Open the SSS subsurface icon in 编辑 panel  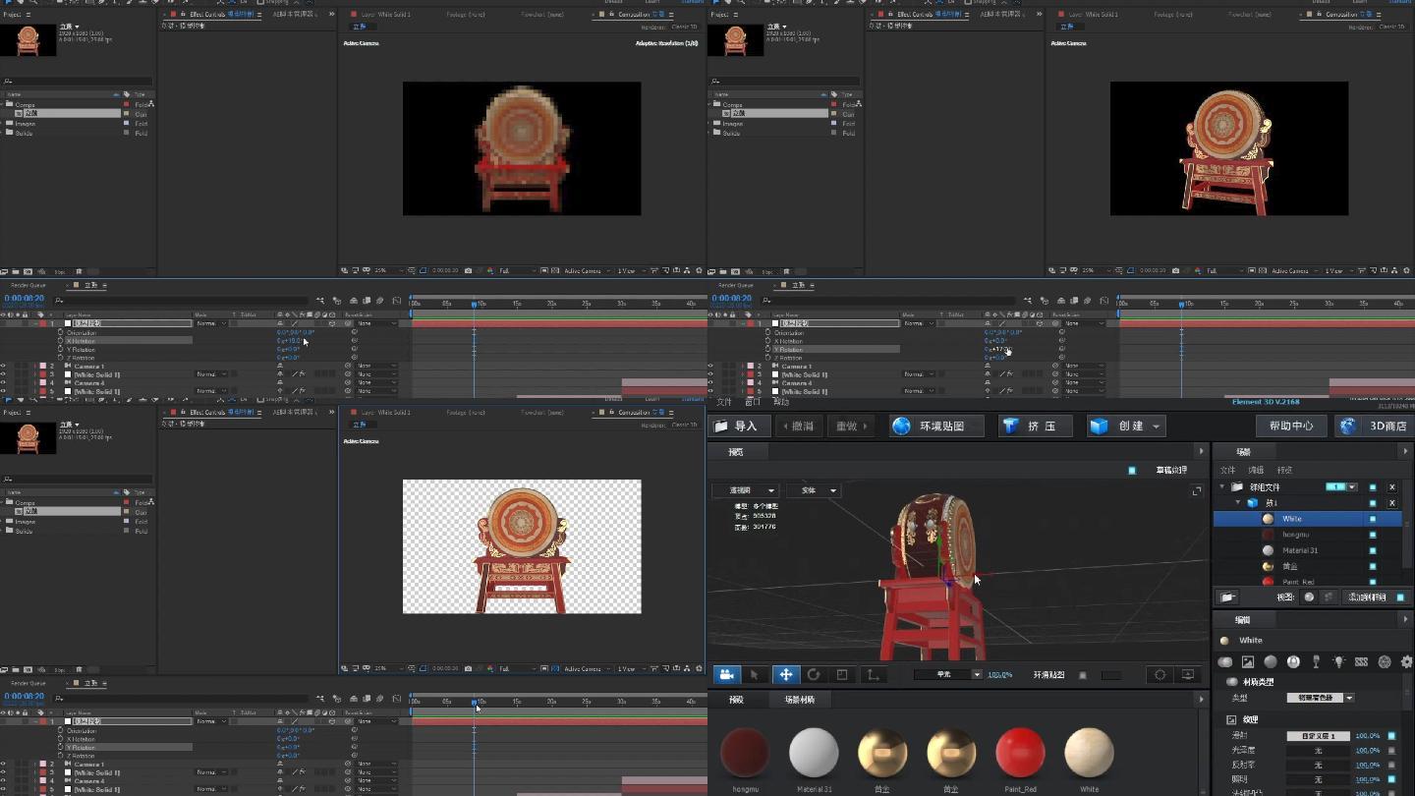[1361, 662]
